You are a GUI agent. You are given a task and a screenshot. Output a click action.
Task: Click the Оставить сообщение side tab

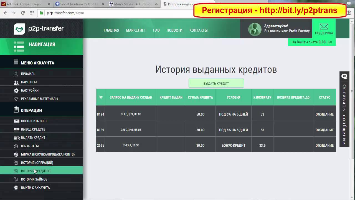pyautogui.click(x=344, y=109)
